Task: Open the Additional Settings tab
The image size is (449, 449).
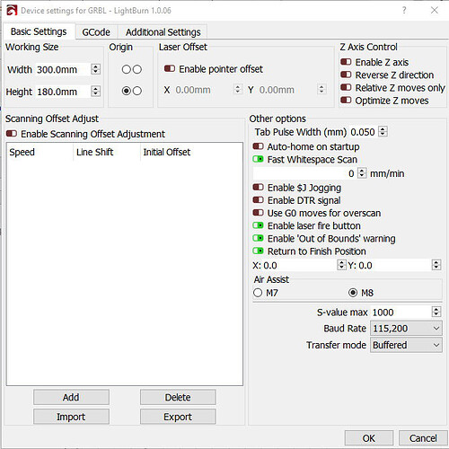Action: pos(163,32)
